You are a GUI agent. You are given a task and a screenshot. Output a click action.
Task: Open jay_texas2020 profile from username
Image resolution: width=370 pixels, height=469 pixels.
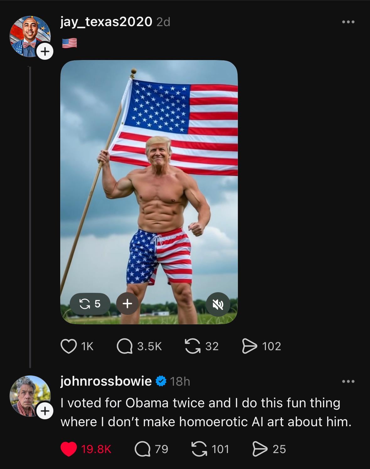coord(106,22)
